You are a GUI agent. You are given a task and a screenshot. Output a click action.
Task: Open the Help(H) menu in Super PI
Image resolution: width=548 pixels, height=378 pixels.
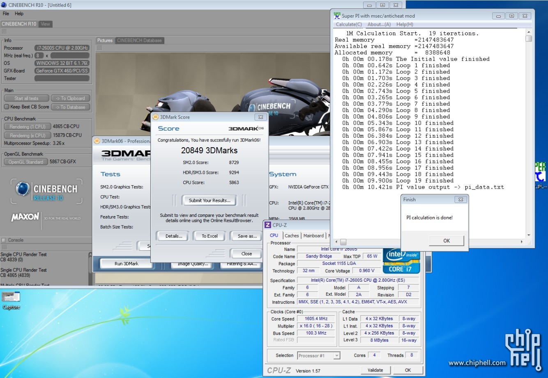pyautogui.click(x=405, y=25)
